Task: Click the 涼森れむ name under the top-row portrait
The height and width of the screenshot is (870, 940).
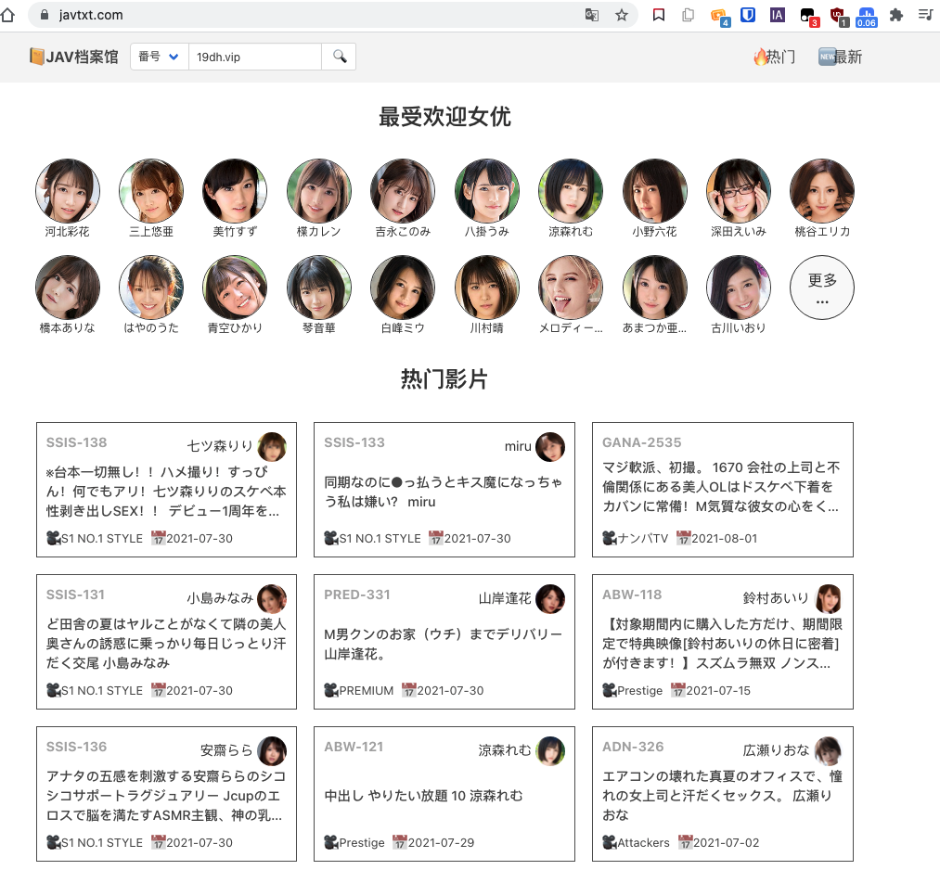Action: [x=571, y=231]
